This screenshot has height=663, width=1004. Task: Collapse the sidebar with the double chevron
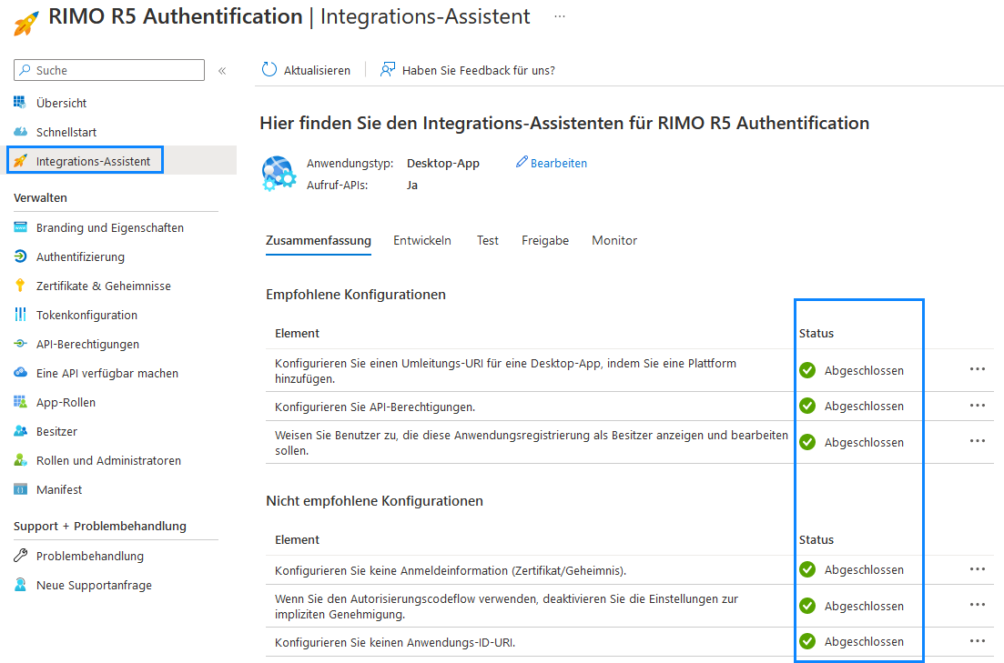(x=222, y=71)
